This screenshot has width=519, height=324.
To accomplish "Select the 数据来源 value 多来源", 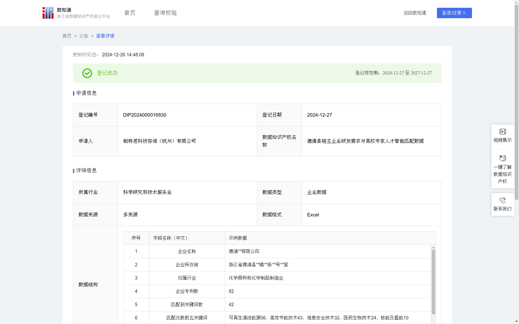I will tap(130, 215).
